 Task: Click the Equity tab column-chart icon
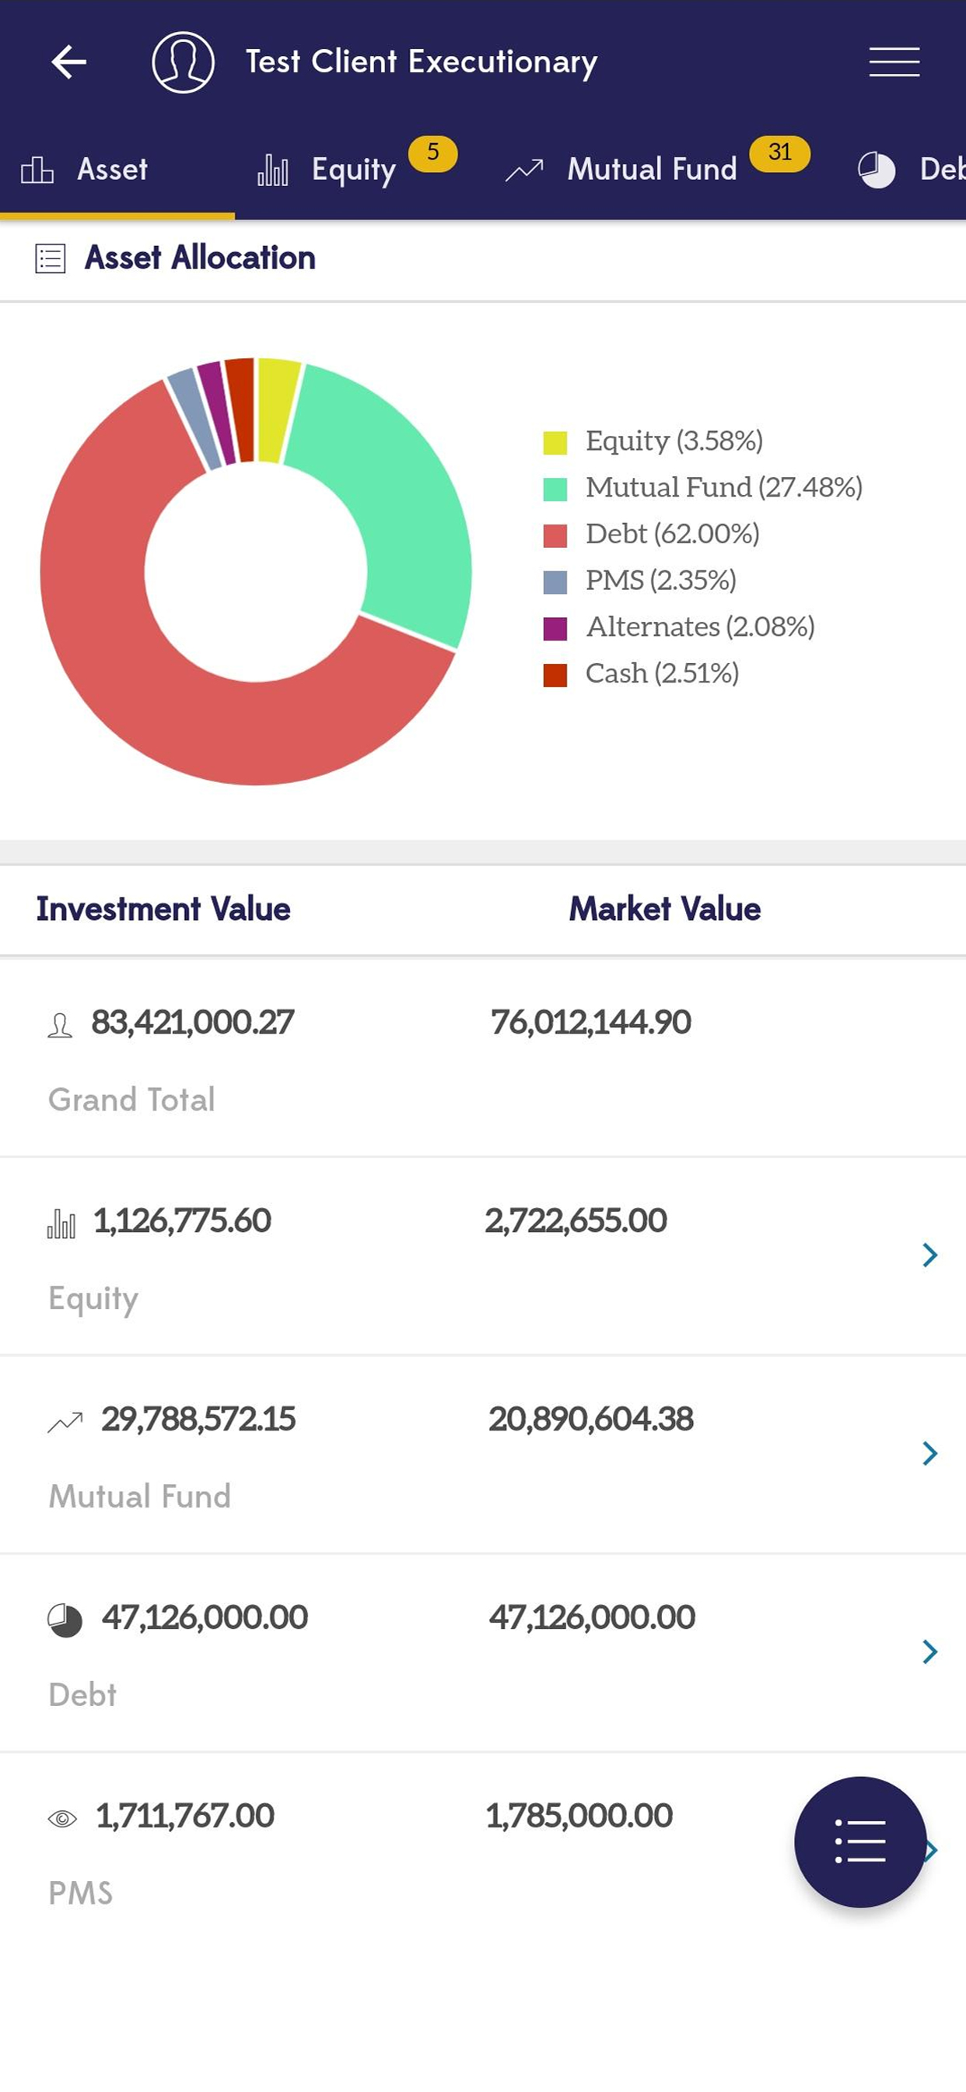(273, 170)
